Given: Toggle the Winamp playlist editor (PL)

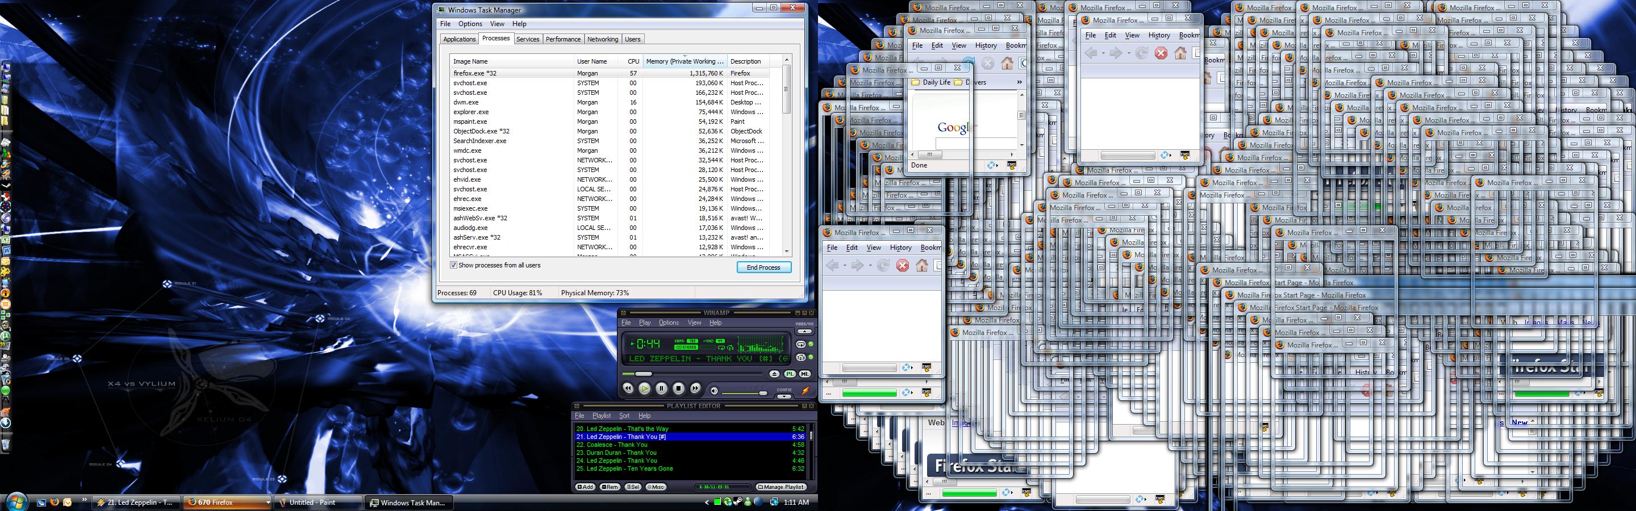Looking at the screenshot, I should coord(790,375).
